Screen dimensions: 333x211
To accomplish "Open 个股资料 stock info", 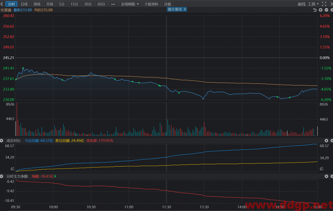I will point(152,4).
